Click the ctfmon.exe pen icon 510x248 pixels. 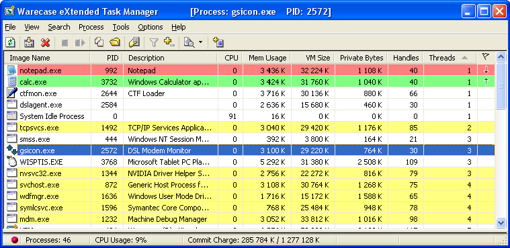(11, 93)
